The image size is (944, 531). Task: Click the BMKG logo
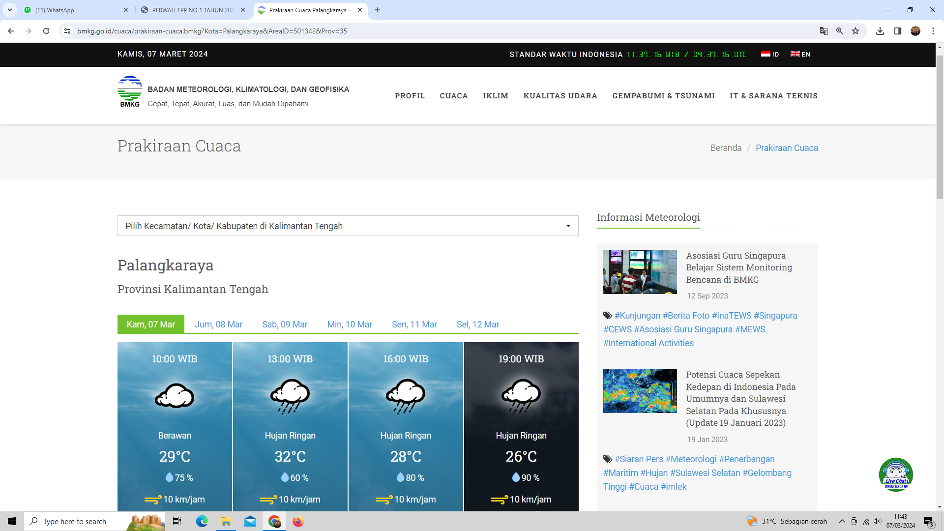130,91
